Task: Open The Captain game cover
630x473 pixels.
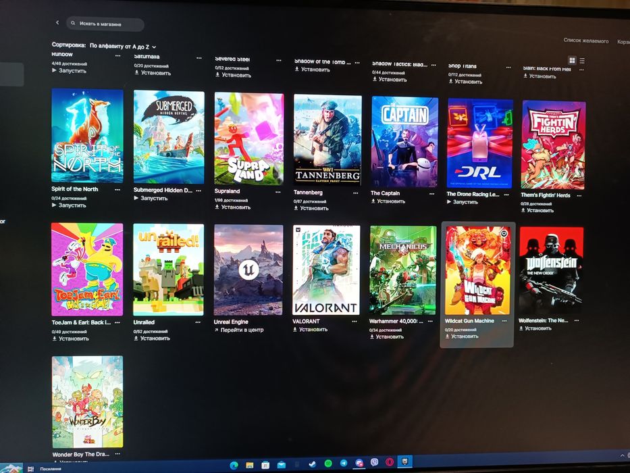Action: (x=404, y=142)
